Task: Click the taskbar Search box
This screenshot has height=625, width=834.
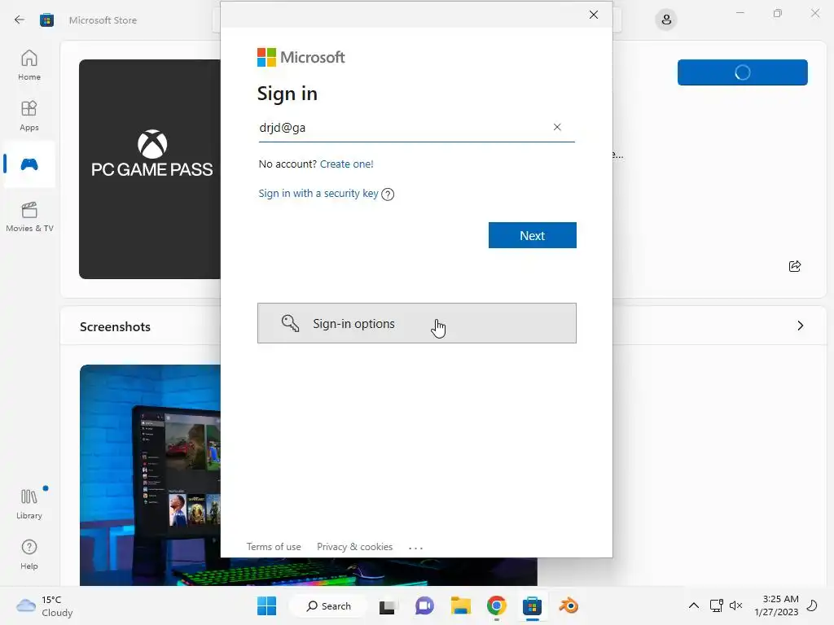Action: click(328, 605)
